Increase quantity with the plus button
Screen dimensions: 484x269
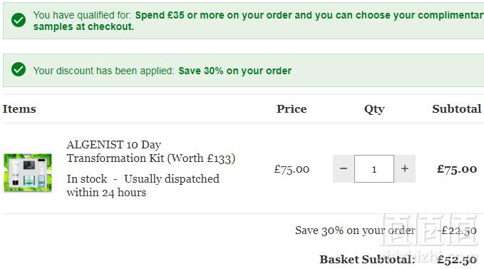[405, 168]
